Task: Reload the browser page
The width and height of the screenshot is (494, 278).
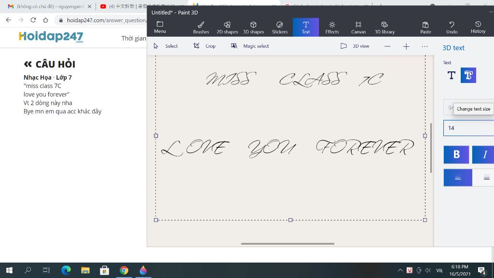Action: click(33, 20)
